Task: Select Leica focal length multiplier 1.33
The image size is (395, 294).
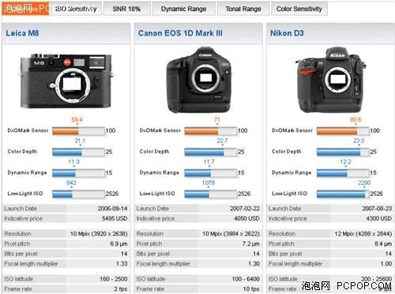Action: (122, 264)
